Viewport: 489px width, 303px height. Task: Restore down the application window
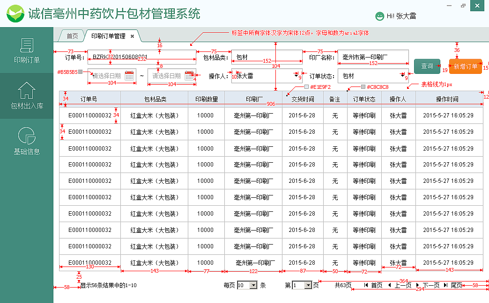pyautogui.click(x=463, y=6)
